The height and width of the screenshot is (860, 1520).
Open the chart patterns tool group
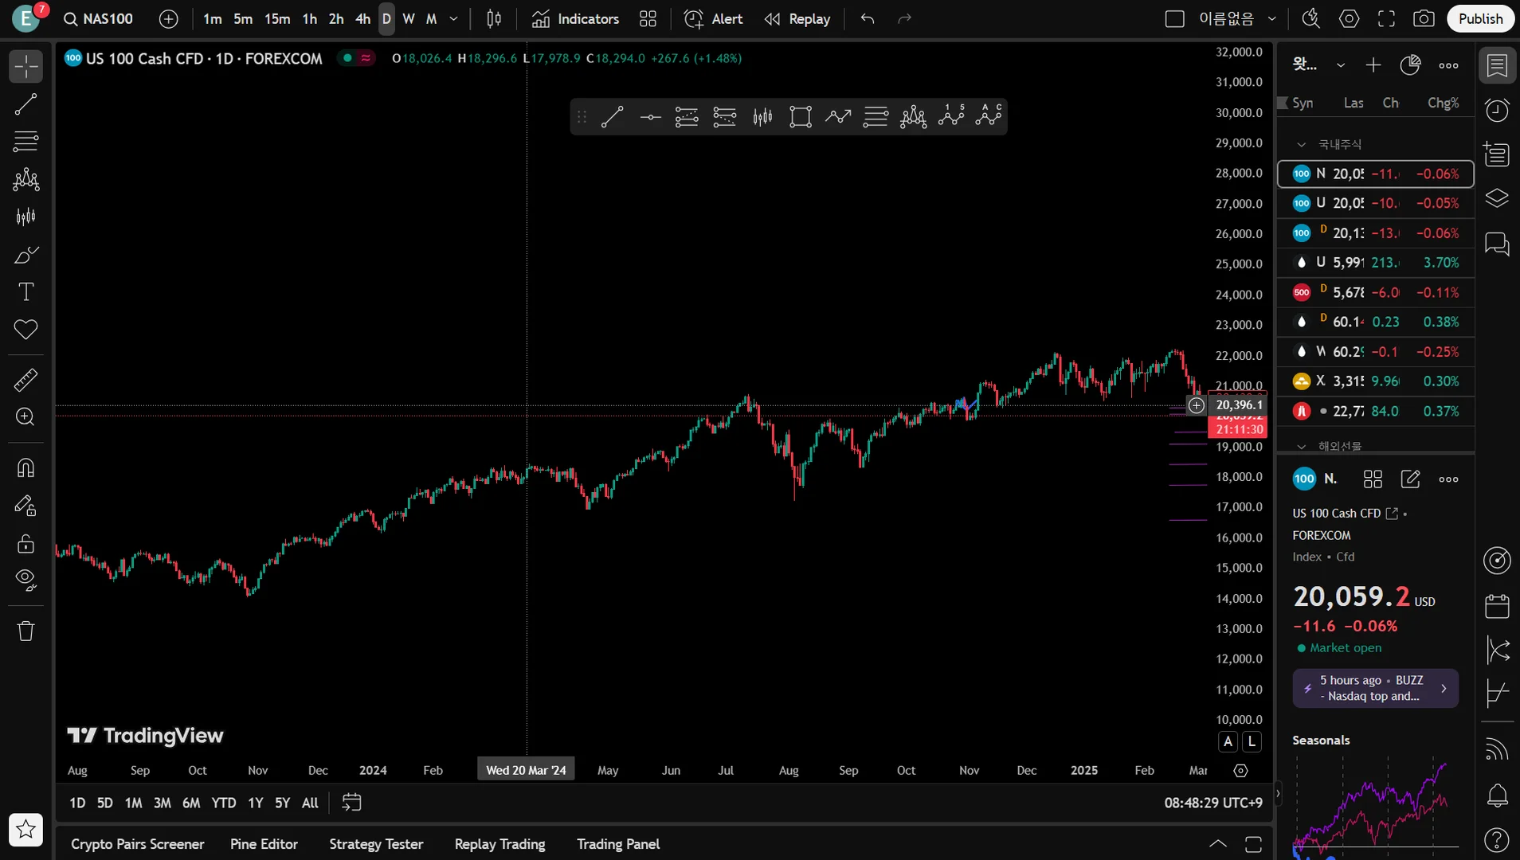coord(25,179)
